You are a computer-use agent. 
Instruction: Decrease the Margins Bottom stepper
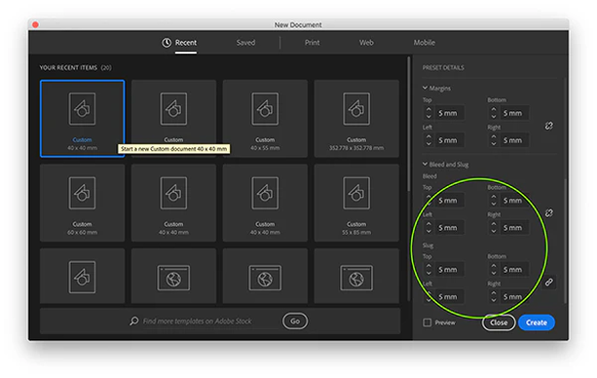tap(494, 117)
